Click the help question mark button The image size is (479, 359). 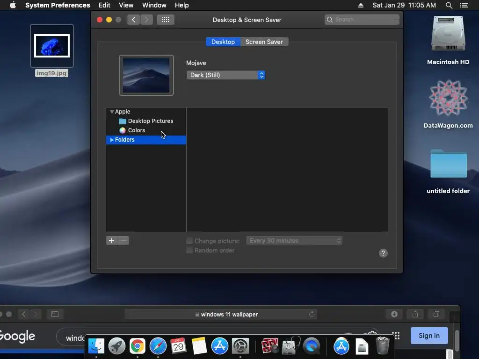[383, 253]
